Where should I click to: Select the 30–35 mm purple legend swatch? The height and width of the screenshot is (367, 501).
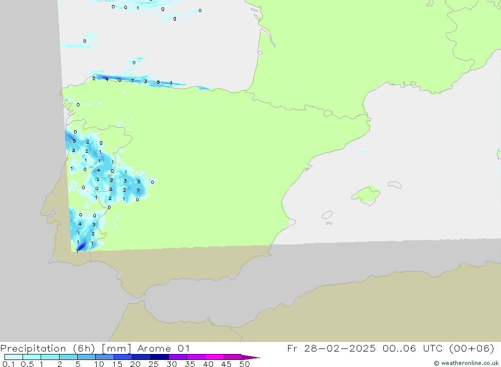[x=178, y=357]
